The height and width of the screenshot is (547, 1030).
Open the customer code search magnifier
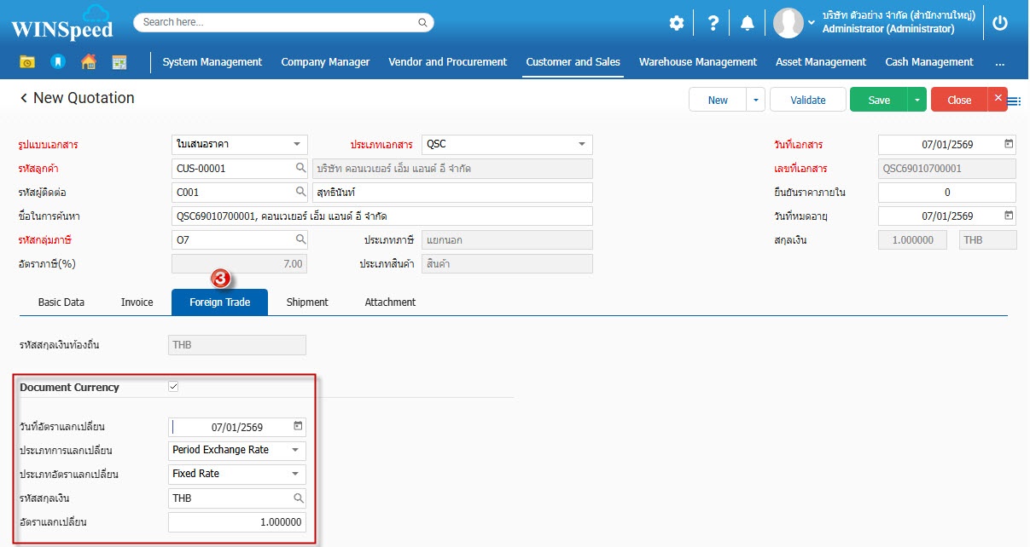300,169
